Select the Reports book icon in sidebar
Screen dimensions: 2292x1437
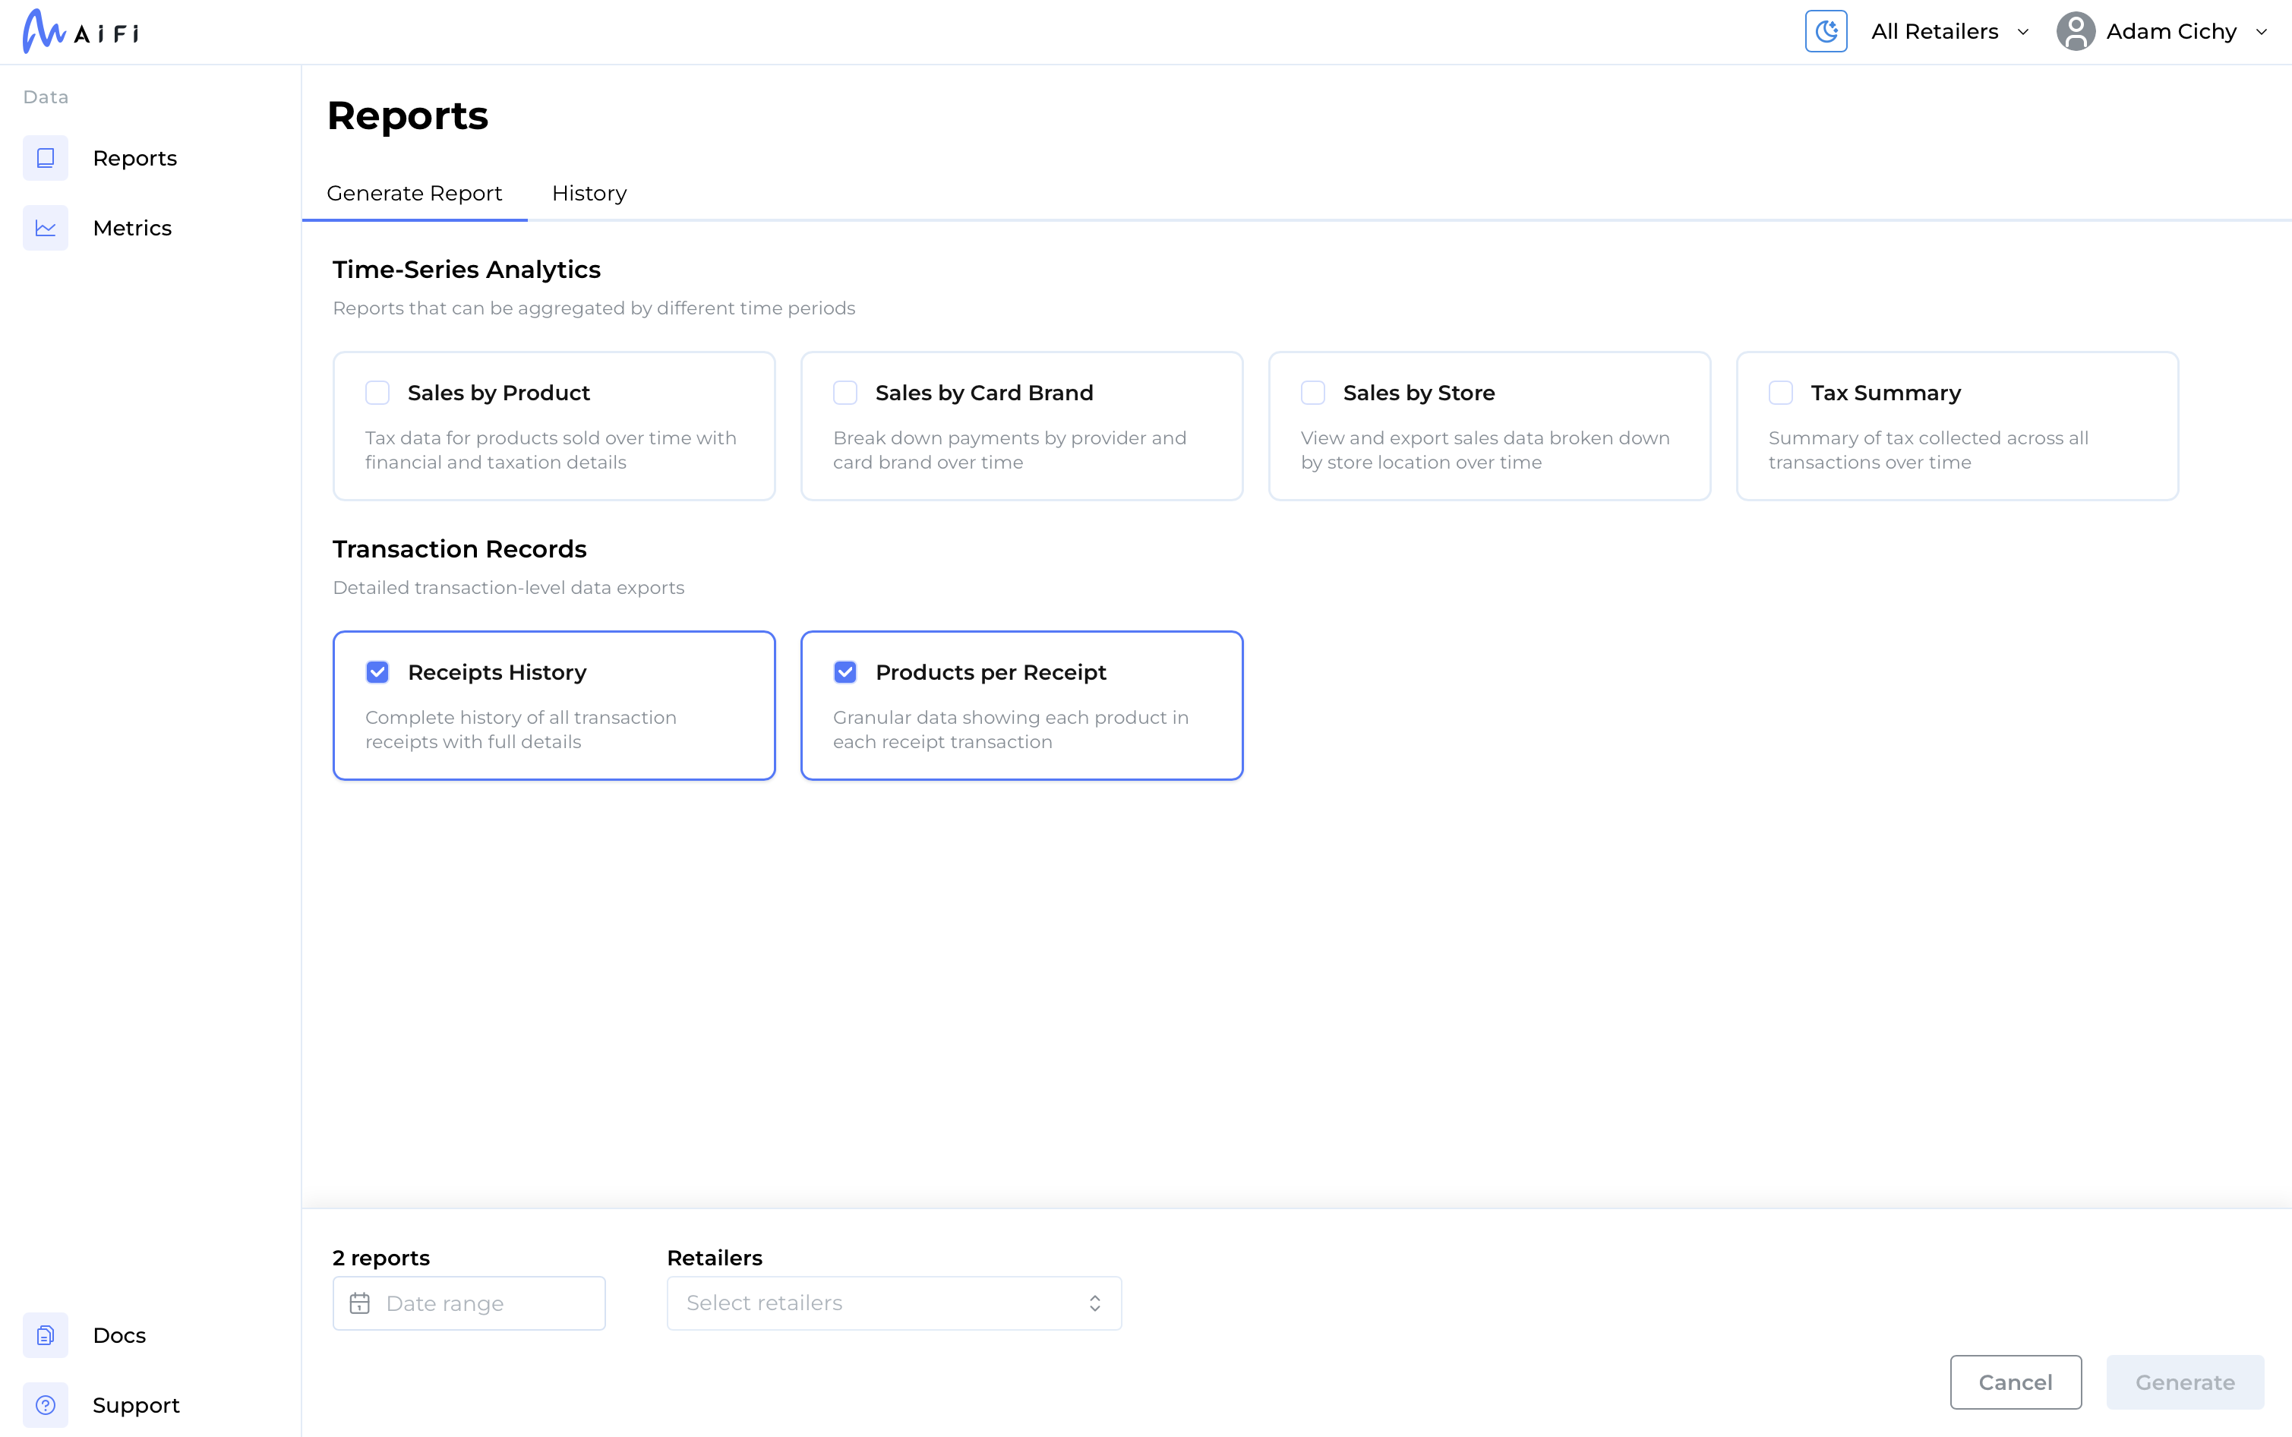pyautogui.click(x=45, y=158)
